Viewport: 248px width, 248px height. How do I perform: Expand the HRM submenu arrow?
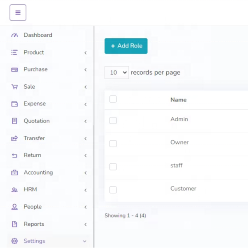[85, 190]
